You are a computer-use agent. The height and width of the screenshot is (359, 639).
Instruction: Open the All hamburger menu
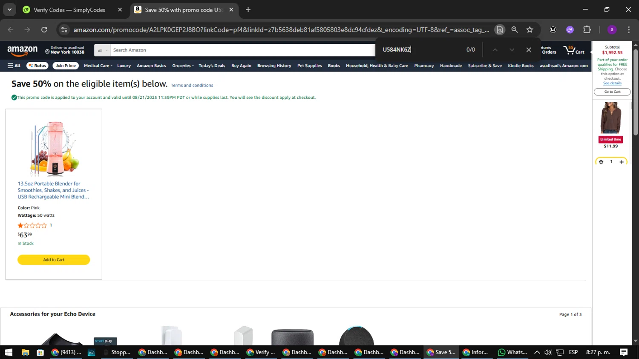point(14,66)
